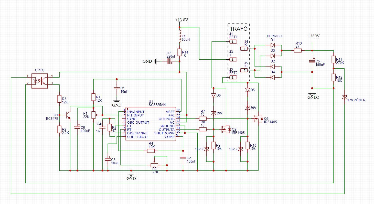Select the "INV.INPUT" pin label
The image size is (374, 204).
pyautogui.click(x=136, y=112)
